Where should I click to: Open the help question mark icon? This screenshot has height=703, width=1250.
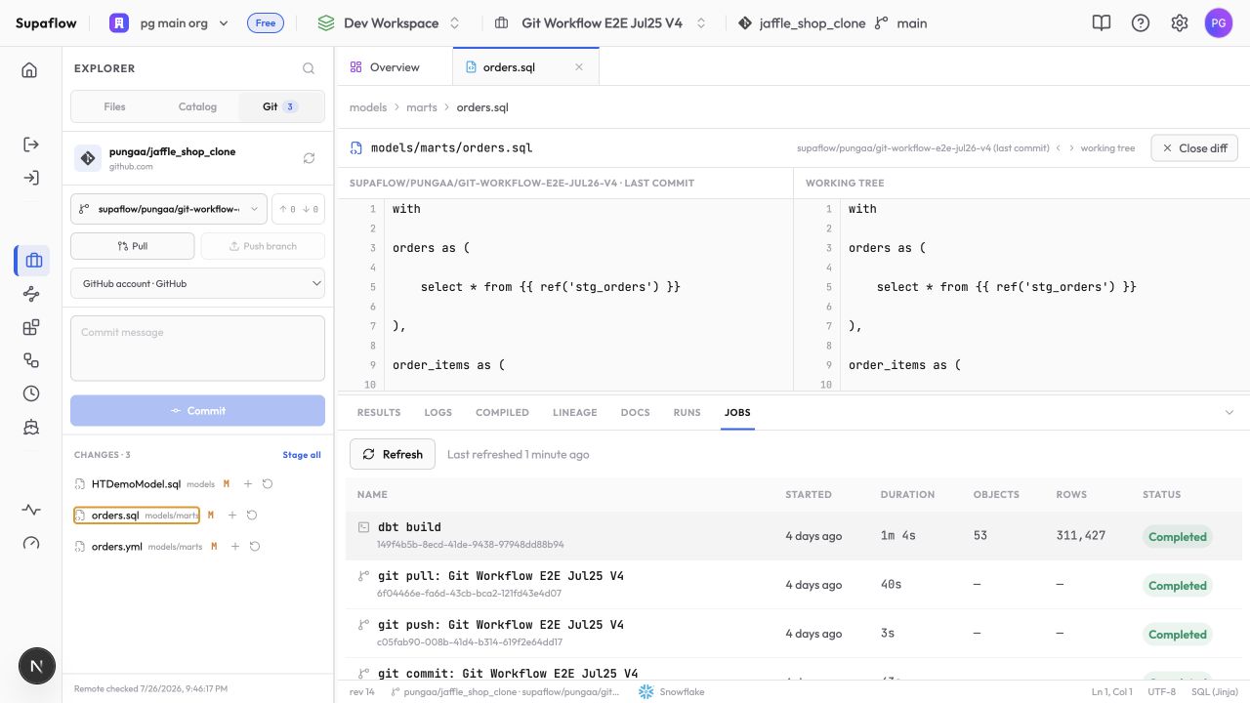(1141, 23)
